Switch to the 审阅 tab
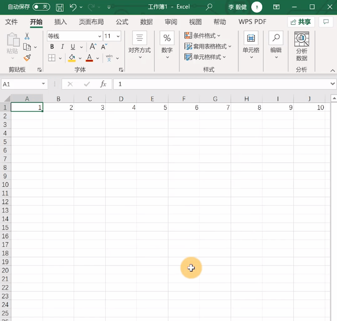Image resolution: width=337 pixels, height=321 pixels. pos(171,22)
